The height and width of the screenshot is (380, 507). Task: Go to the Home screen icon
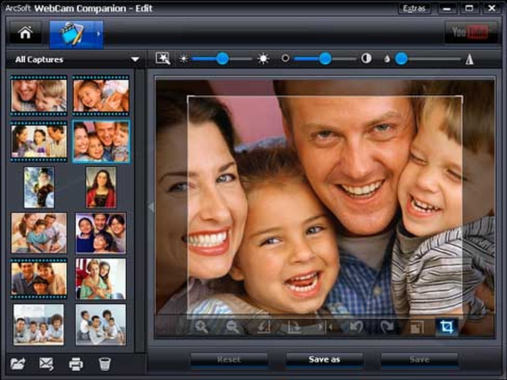(x=25, y=32)
